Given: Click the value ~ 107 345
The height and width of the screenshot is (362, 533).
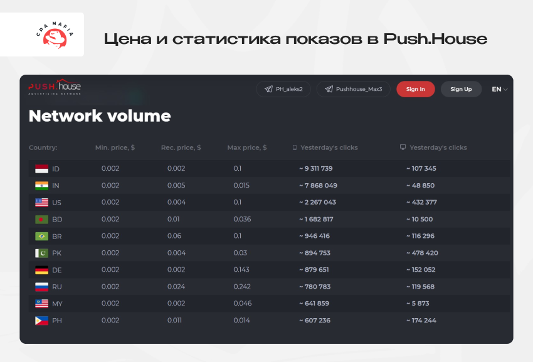Looking at the screenshot, I should coord(421,168).
